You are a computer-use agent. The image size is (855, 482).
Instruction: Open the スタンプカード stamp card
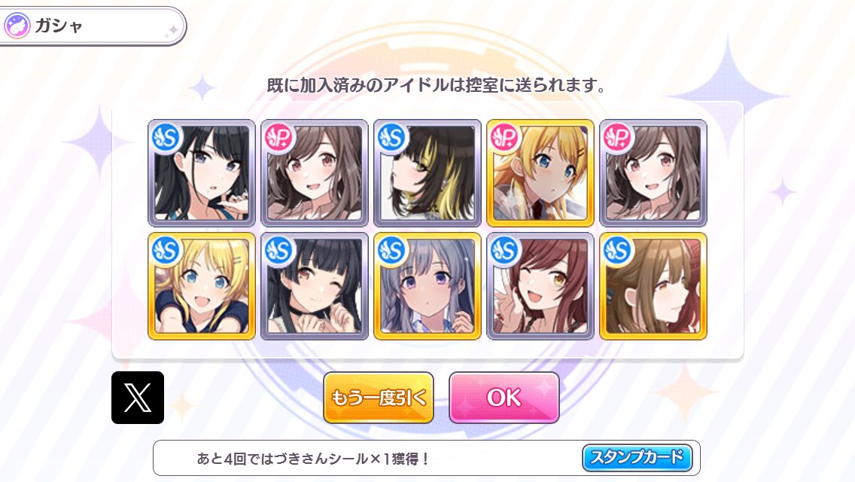point(637,457)
